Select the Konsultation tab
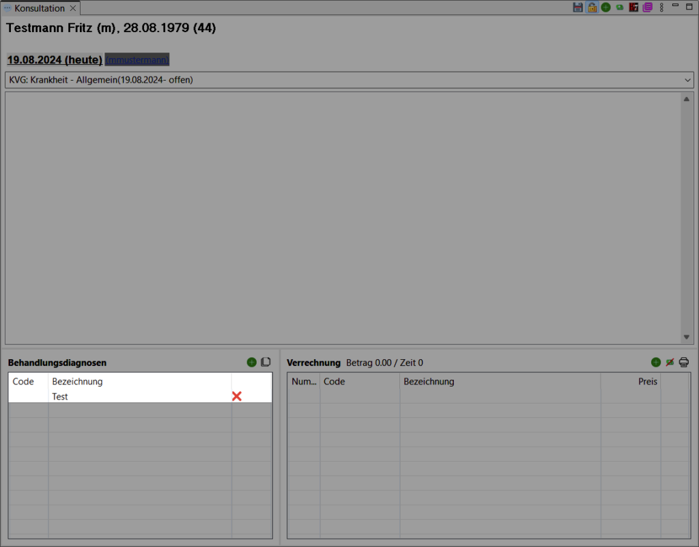The width and height of the screenshot is (699, 547). [40, 8]
